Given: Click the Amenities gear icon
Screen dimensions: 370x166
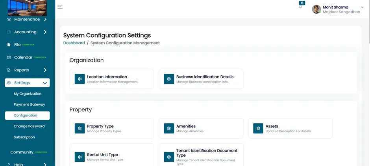Looking at the screenshot, I should click(169, 128).
